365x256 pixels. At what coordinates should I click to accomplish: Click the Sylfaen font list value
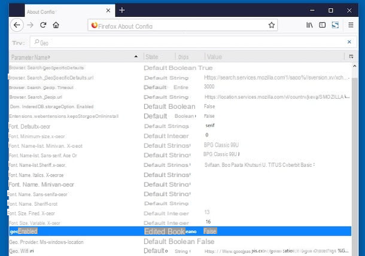(x=260, y=165)
